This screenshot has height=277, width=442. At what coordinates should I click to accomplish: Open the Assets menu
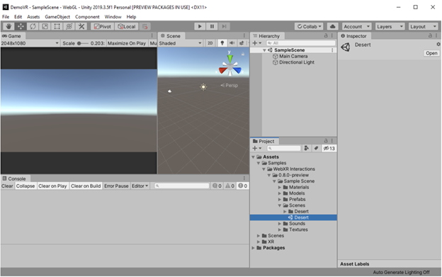pos(33,17)
